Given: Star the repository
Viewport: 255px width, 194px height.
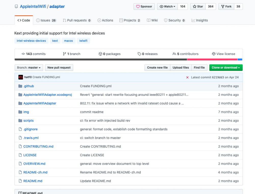Looking at the screenshot, I should pos(198,7).
